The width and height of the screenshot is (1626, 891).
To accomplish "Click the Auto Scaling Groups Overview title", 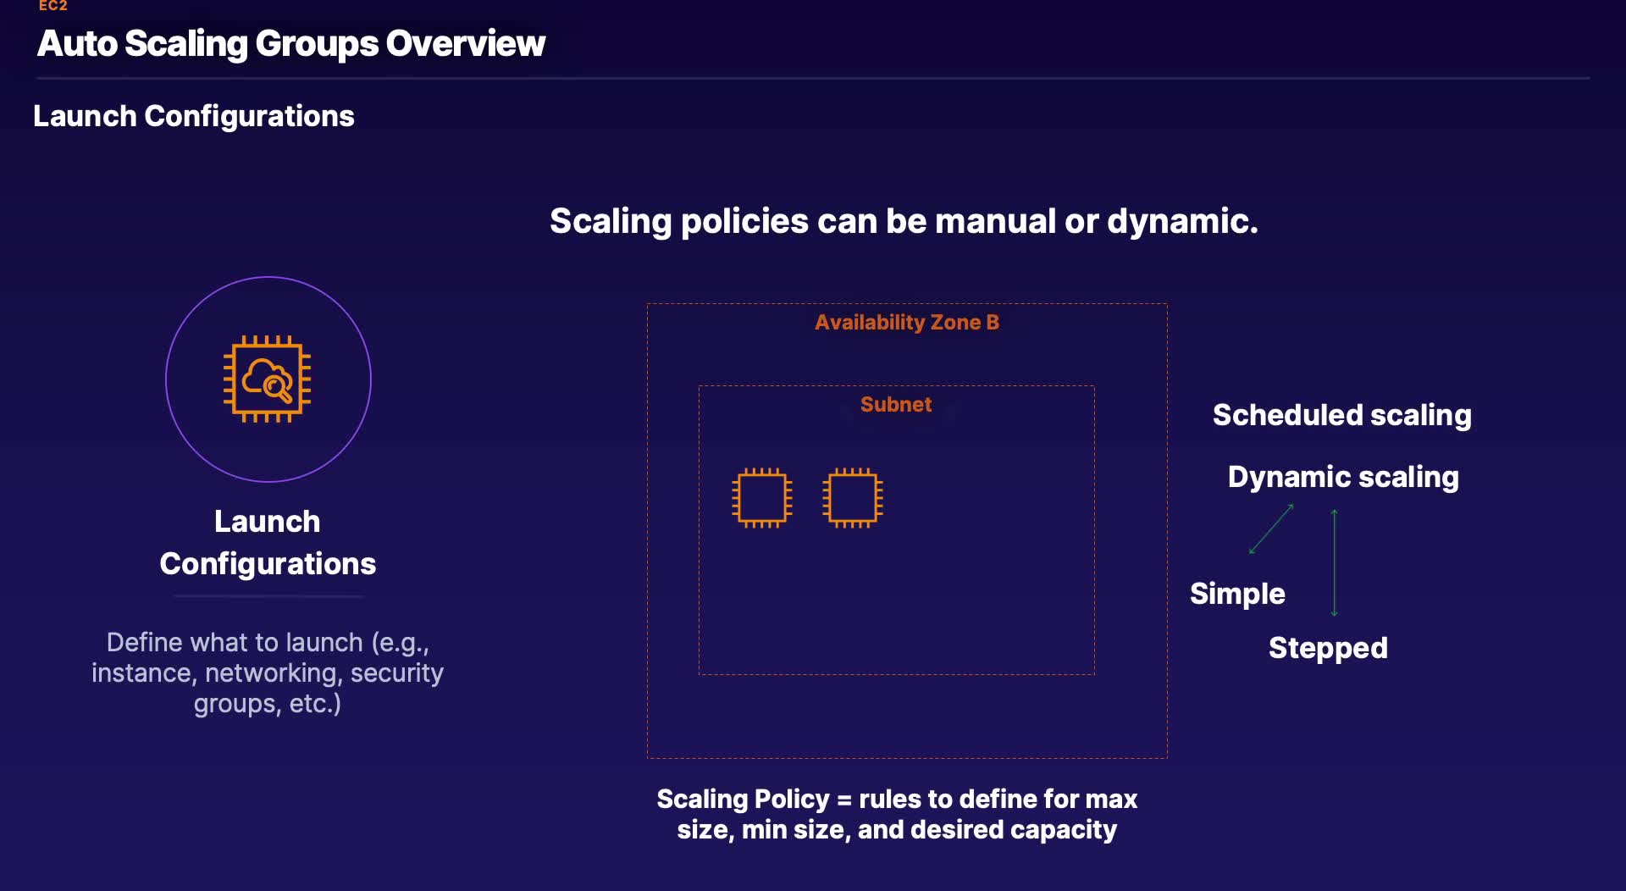I will (291, 44).
